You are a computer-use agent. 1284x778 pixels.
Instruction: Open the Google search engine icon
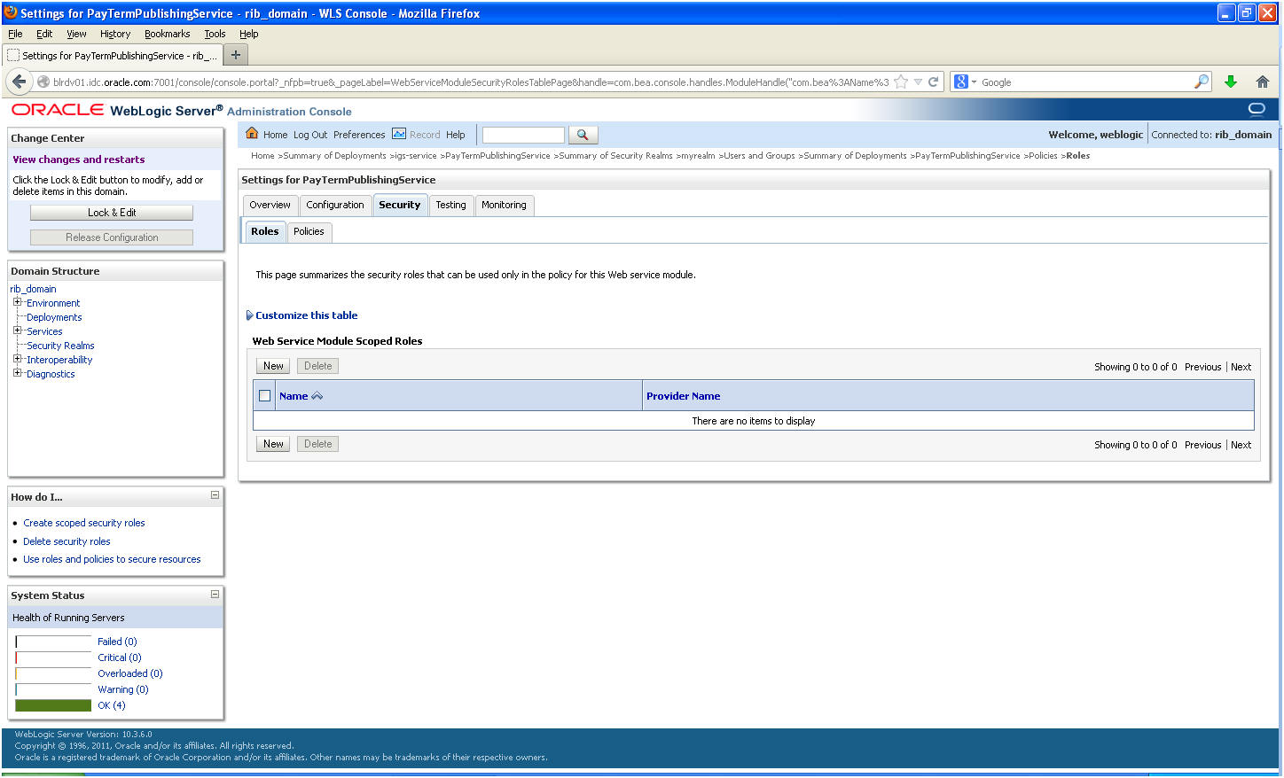coord(960,82)
